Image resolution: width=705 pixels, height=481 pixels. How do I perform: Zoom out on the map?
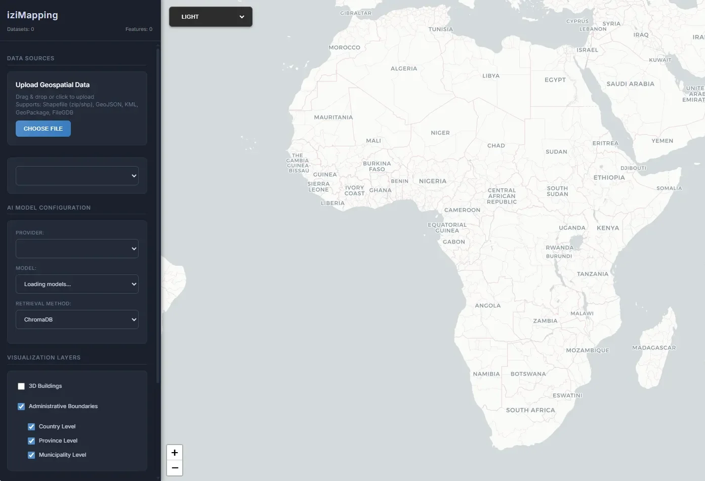pyautogui.click(x=175, y=468)
